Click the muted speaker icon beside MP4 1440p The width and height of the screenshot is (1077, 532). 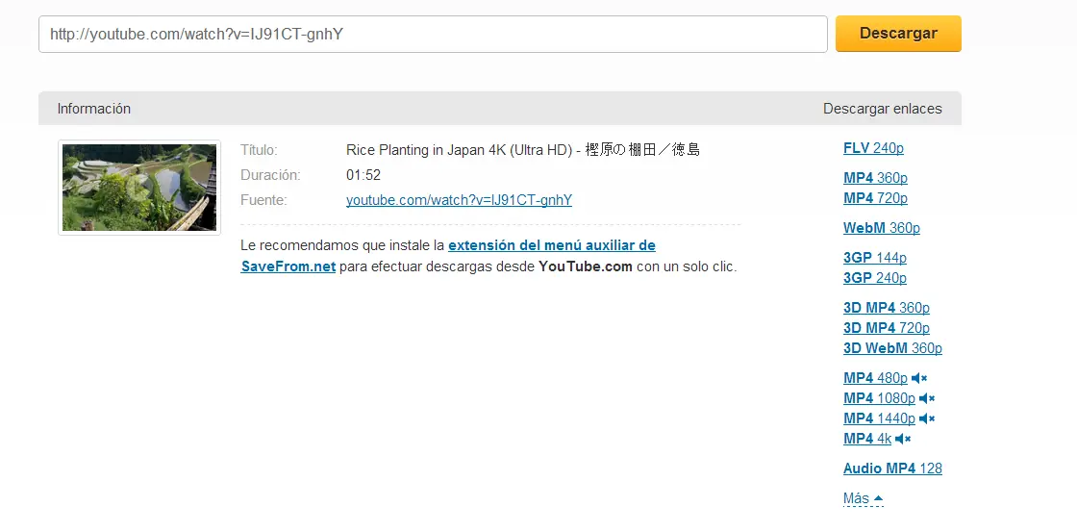[x=927, y=418]
